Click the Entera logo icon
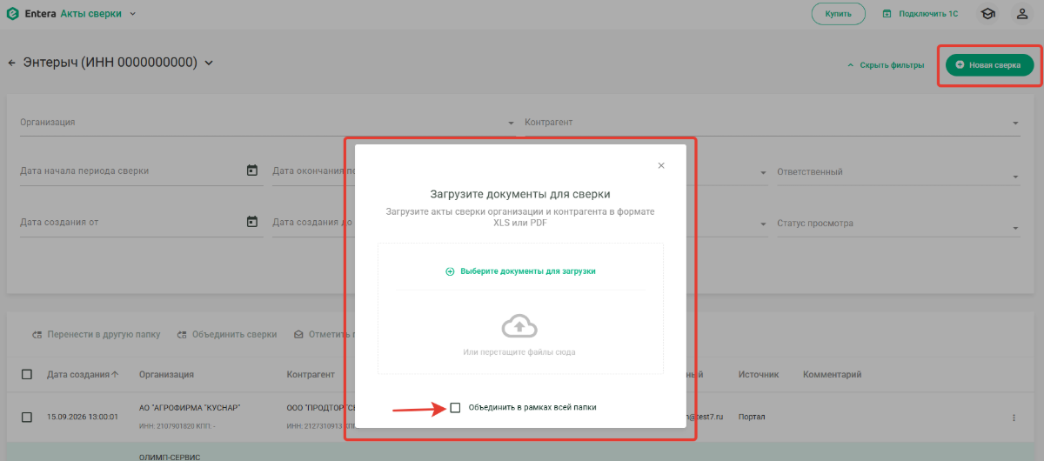 pos(12,13)
